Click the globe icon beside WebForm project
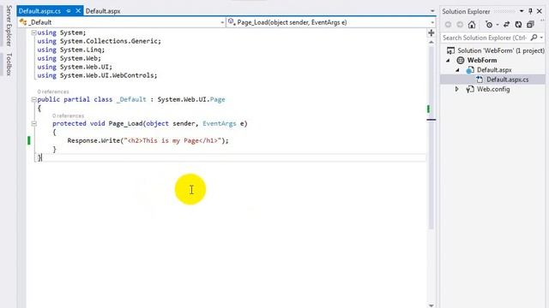Image resolution: width=549 pixels, height=308 pixels. pyautogui.click(x=461, y=60)
